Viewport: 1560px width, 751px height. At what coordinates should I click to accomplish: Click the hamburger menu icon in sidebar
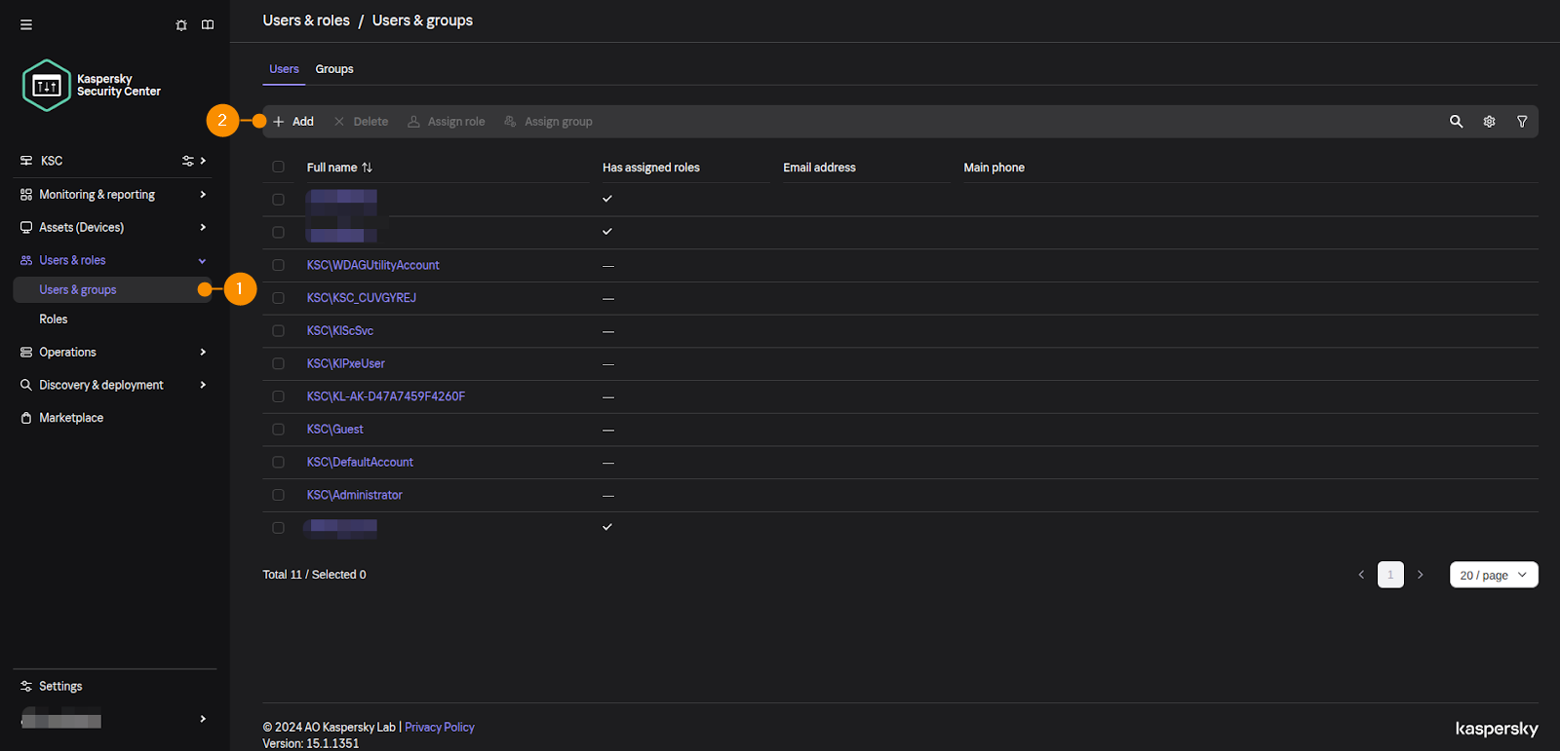(26, 25)
